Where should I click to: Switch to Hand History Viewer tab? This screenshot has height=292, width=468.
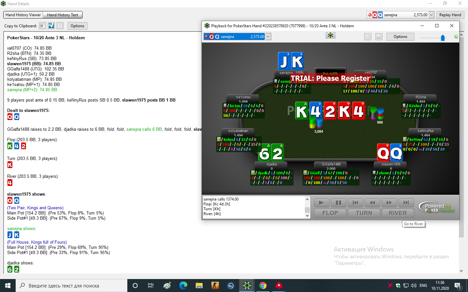(x=23, y=15)
